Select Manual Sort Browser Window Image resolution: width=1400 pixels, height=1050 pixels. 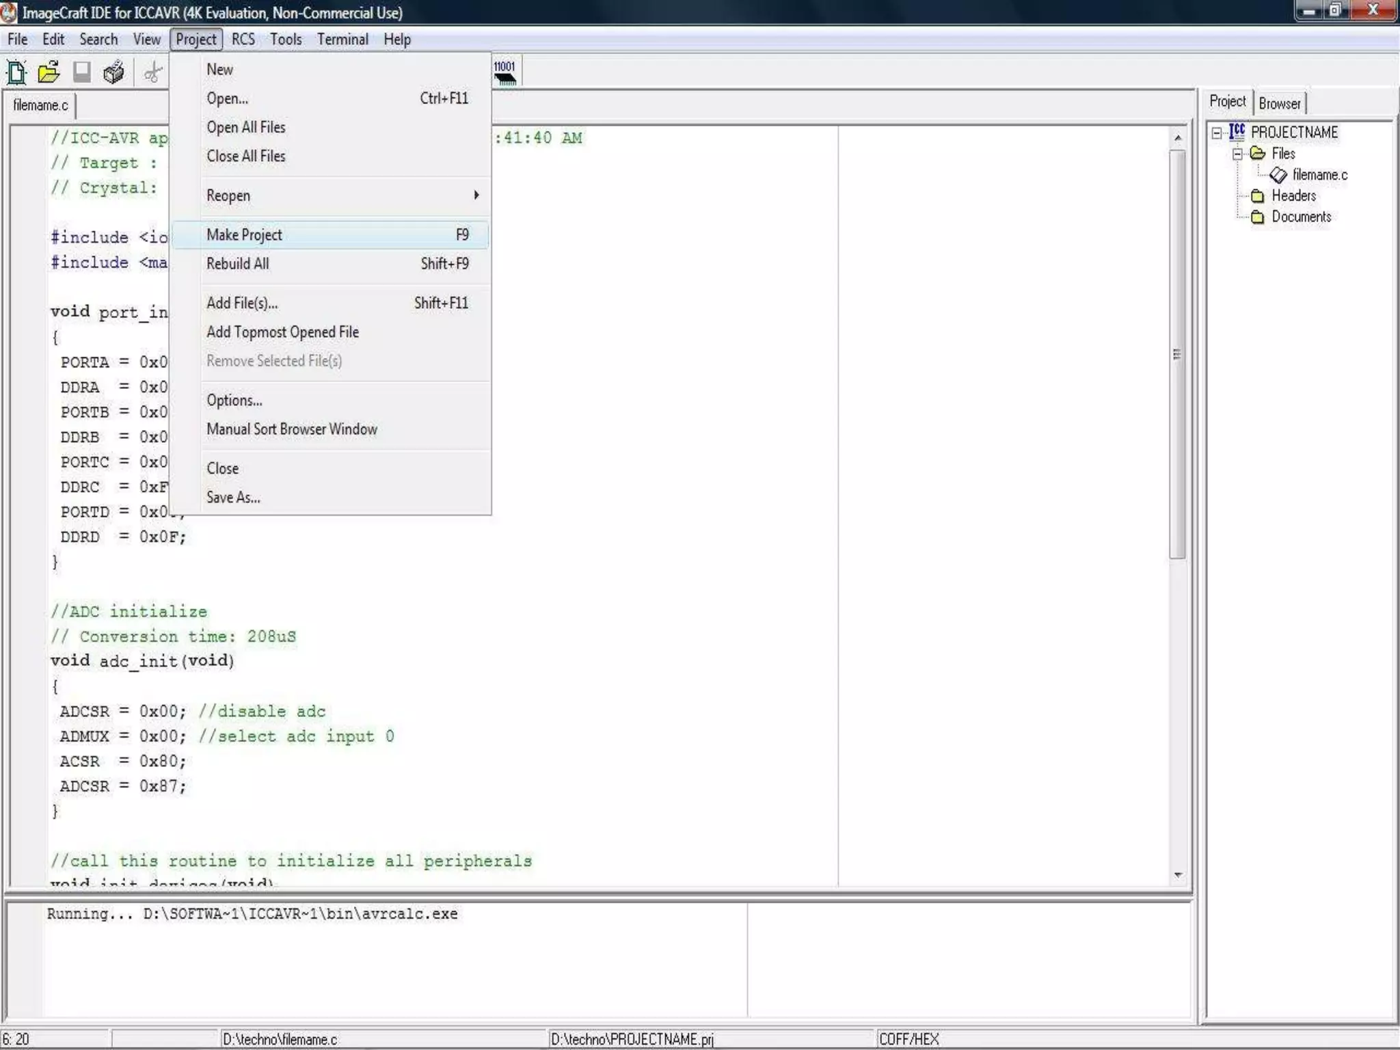[x=331, y=429]
